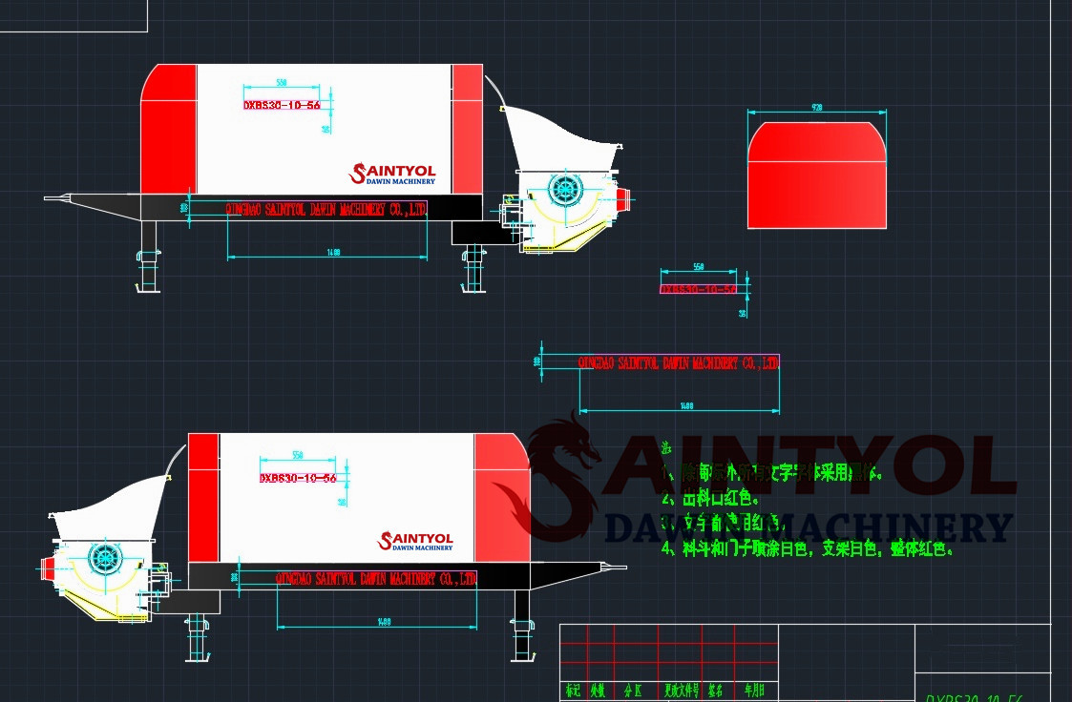The height and width of the screenshot is (702, 1072).
Task: Click the 年月日 cell in the title block
Action: click(x=754, y=691)
